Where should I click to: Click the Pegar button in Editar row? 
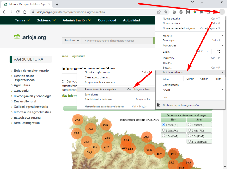point(218,79)
